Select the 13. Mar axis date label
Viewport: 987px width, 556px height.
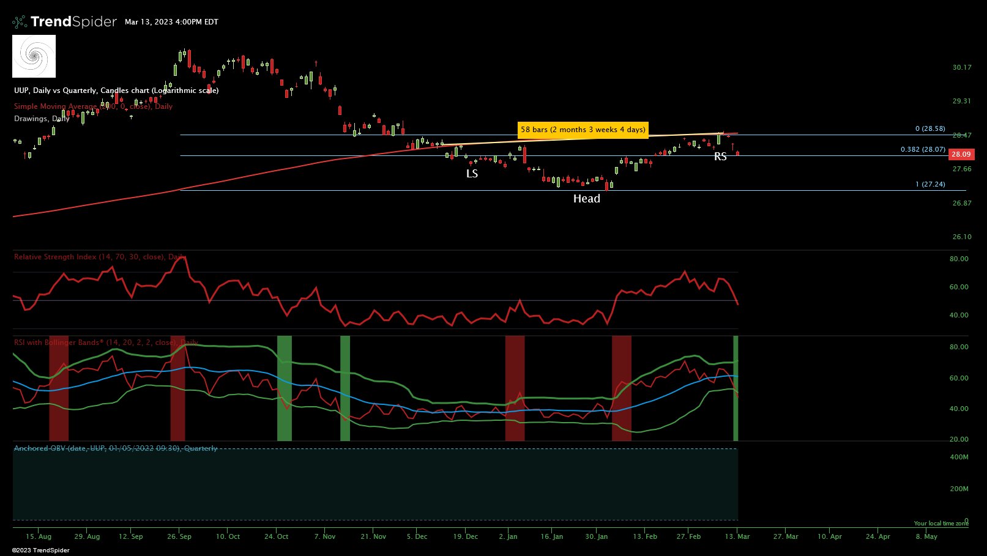pos(737,536)
